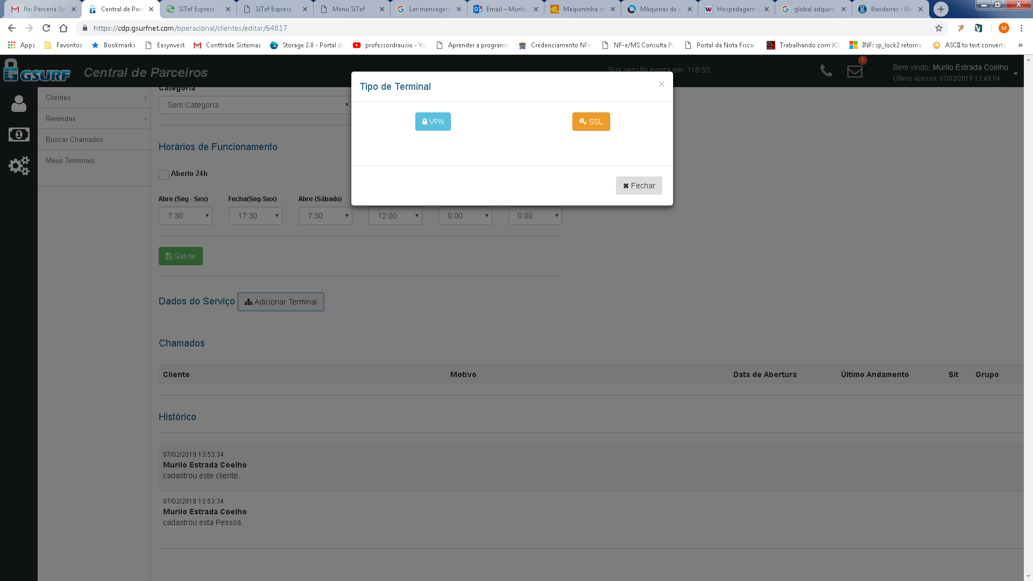
Task: Click the phone icon in header
Action: 826,71
